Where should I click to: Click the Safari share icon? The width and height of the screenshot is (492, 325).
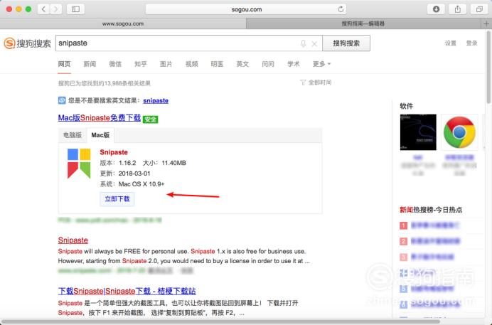[458, 9]
